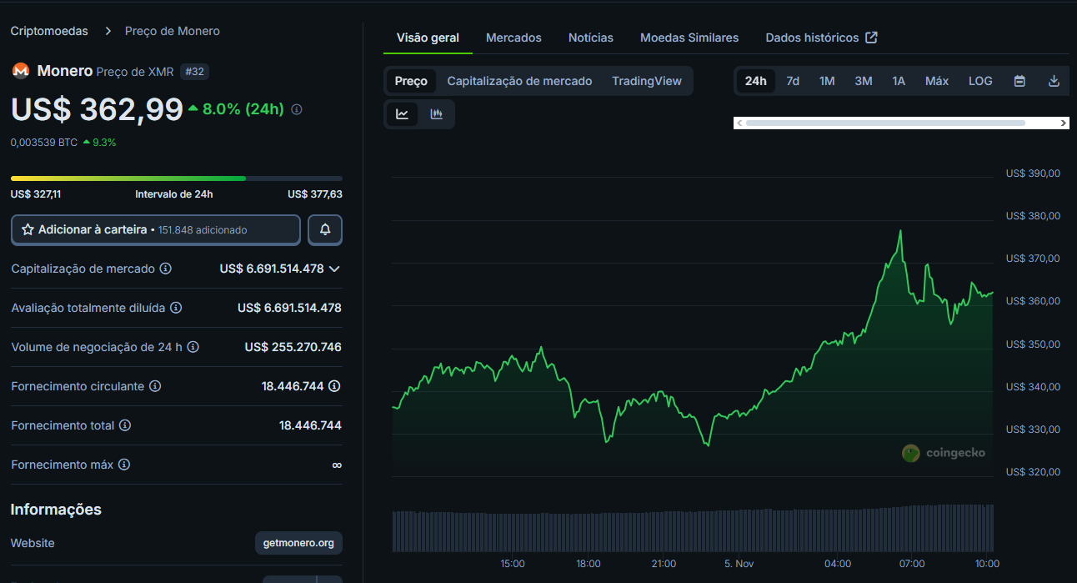Click the chart range scrollbar handle
This screenshot has height=583, width=1077.
point(884,123)
